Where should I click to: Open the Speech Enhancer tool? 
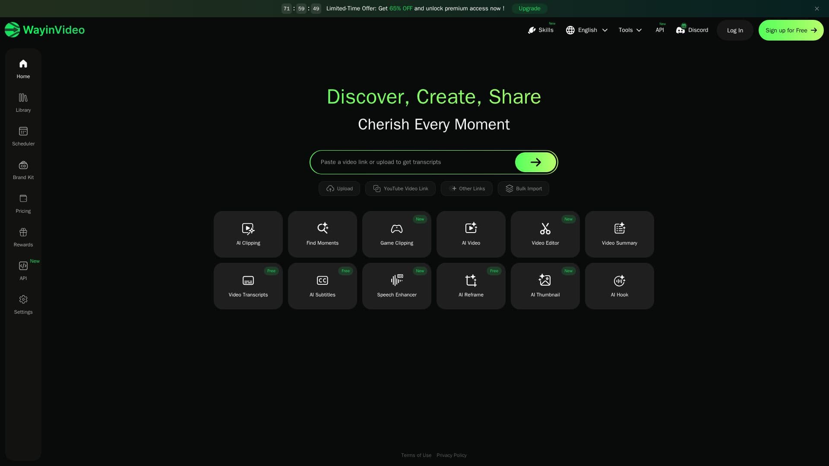point(396,286)
